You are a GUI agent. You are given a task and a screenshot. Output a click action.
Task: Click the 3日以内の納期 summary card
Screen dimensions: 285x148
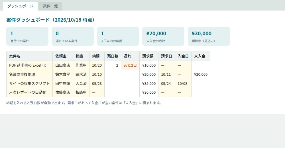[x=118, y=36]
